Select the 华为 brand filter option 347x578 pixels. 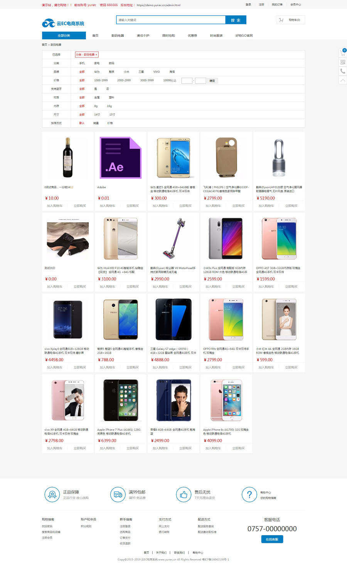[x=97, y=72]
